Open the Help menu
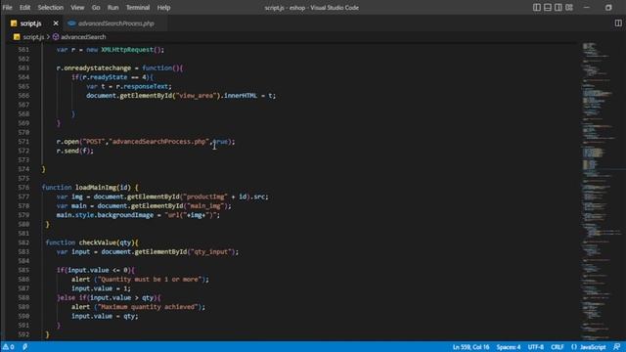This screenshot has width=626, height=352. coord(163,8)
